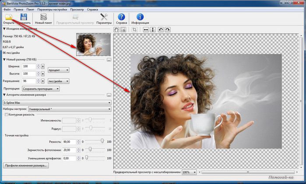Open Сохранить пропорции dropdown

click(41, 88)
